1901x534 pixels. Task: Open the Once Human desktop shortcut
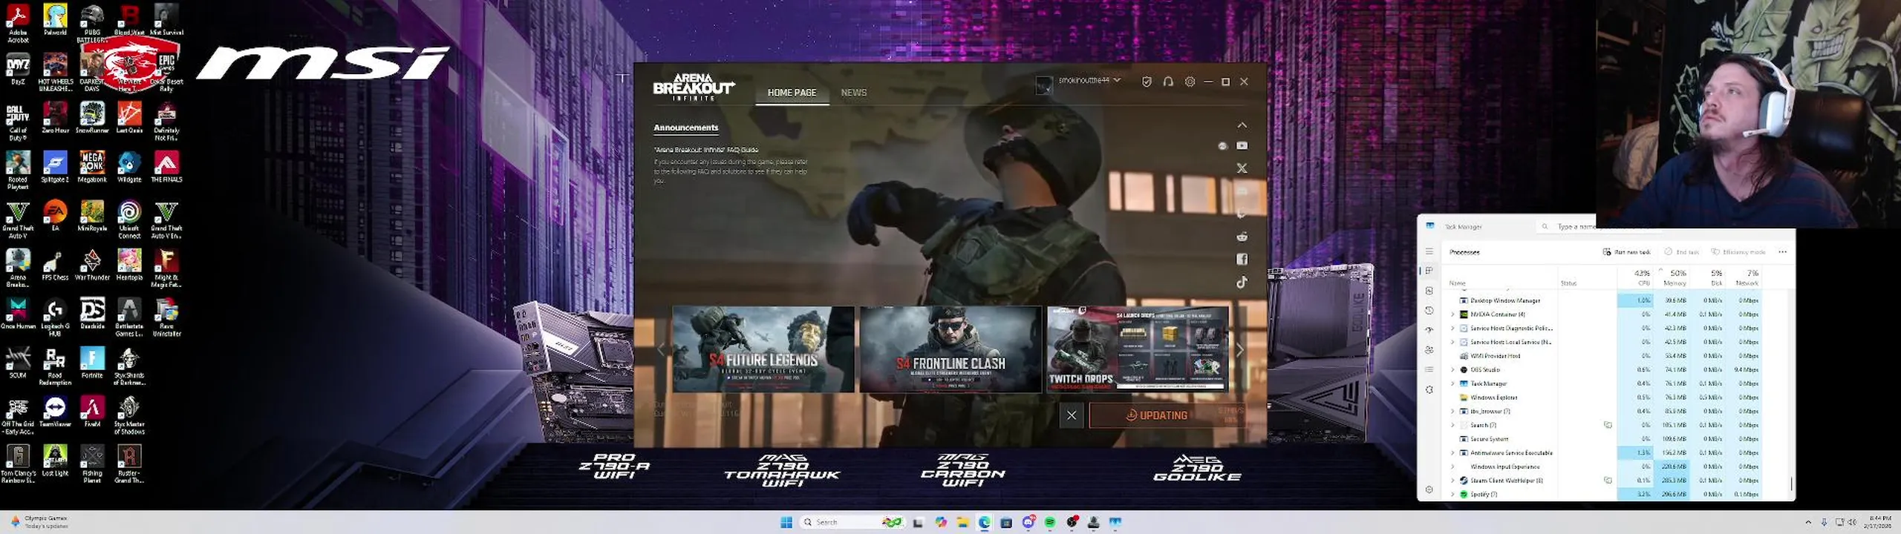coord(18,314)
